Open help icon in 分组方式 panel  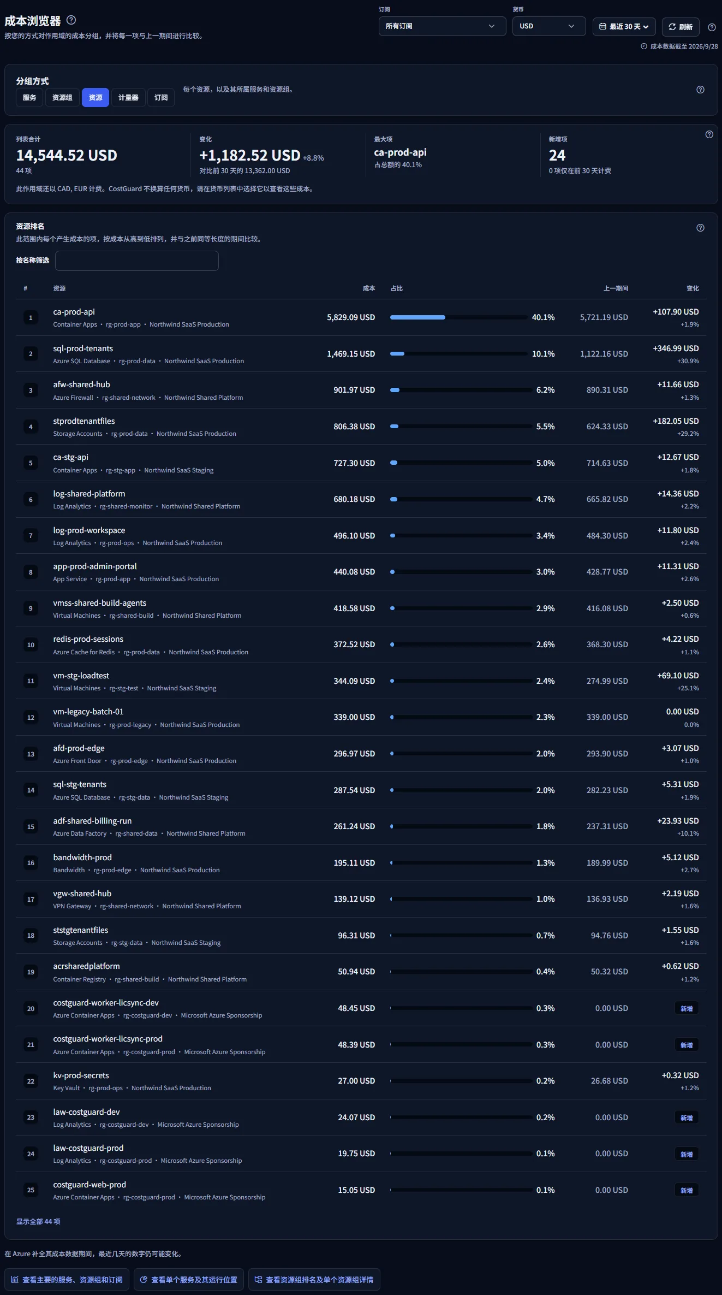coord(700,90)
